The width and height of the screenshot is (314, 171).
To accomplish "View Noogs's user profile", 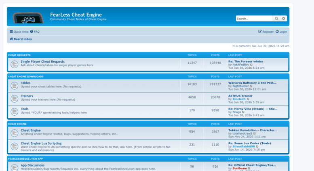I will click(236, 112).
